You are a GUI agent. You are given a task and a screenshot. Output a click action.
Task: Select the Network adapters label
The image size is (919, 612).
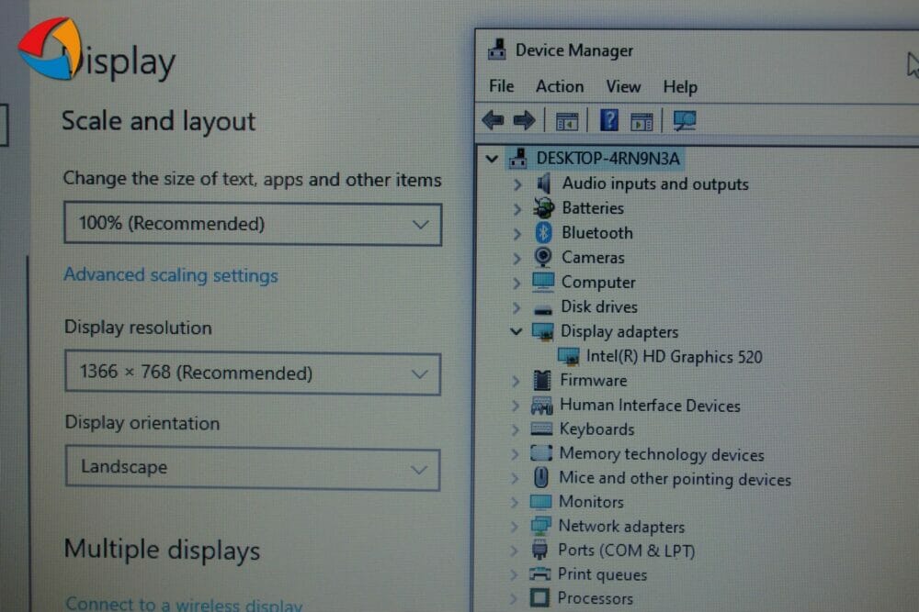click(x=621, y=527)
